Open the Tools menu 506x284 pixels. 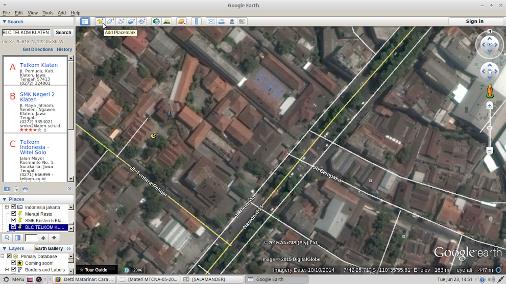point(48,13)
